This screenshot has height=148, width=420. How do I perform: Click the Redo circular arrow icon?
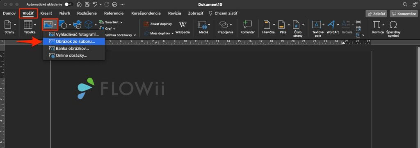107,4
